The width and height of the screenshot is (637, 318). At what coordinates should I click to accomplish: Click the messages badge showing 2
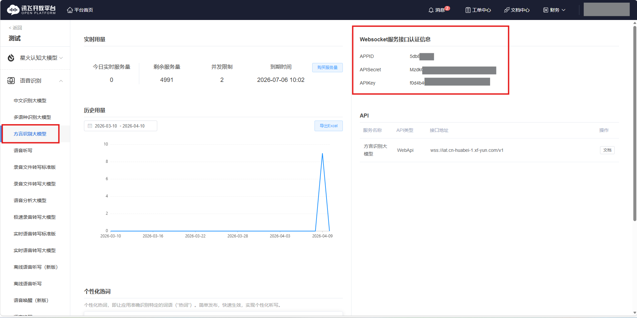pyautogui.click(x=447, y=8)
